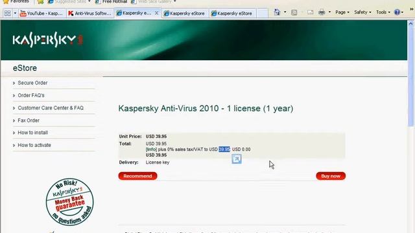The width and height of the screenshot is (415, 233).
Task: Click the USD 0.00 tax amount
Action: 241,150
